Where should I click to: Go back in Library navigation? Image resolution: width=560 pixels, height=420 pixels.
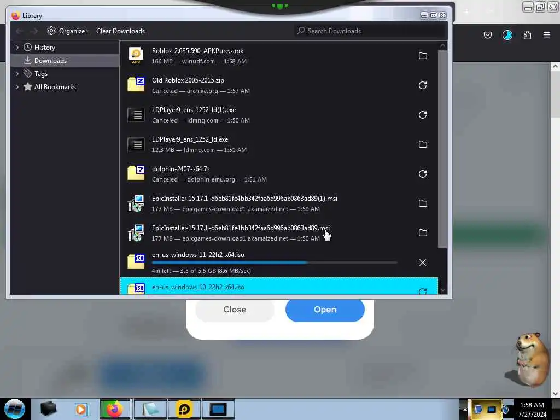tap(20, 31)
